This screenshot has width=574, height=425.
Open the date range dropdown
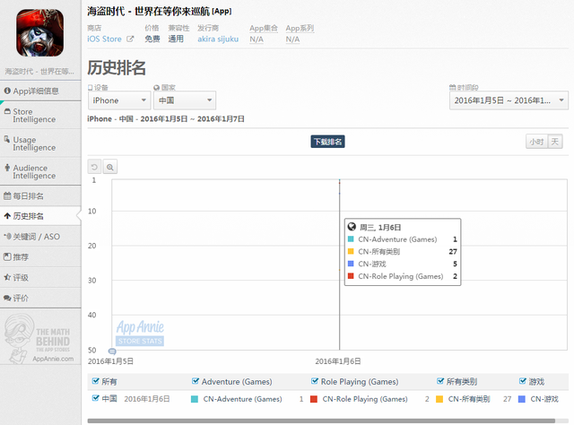pyautogui.click(x=509, y=100)
